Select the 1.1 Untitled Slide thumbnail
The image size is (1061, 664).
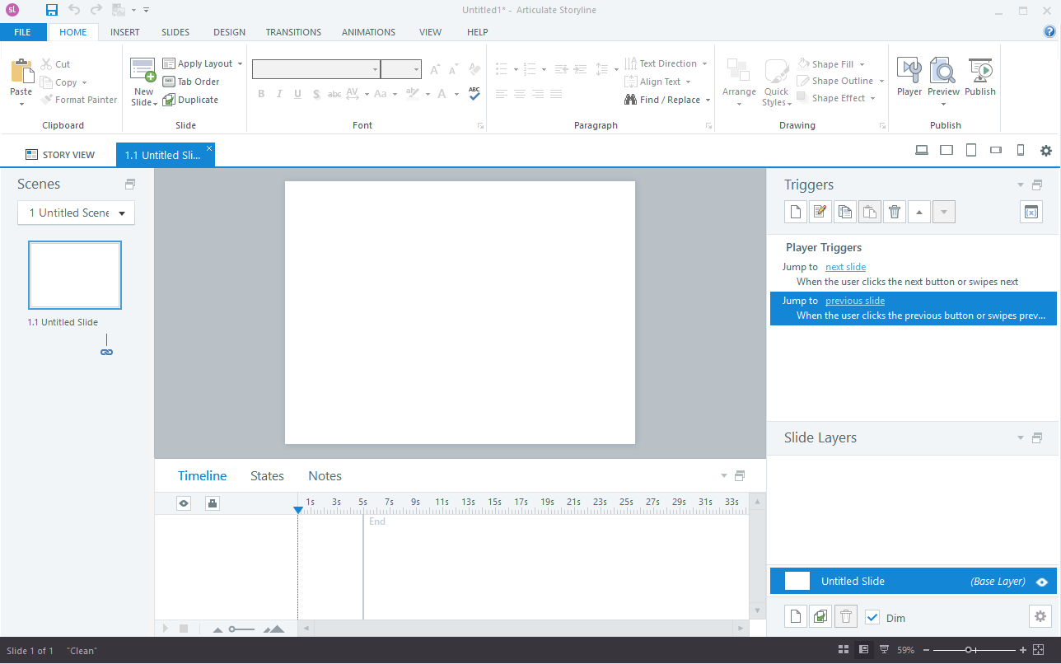pos(75,275)
